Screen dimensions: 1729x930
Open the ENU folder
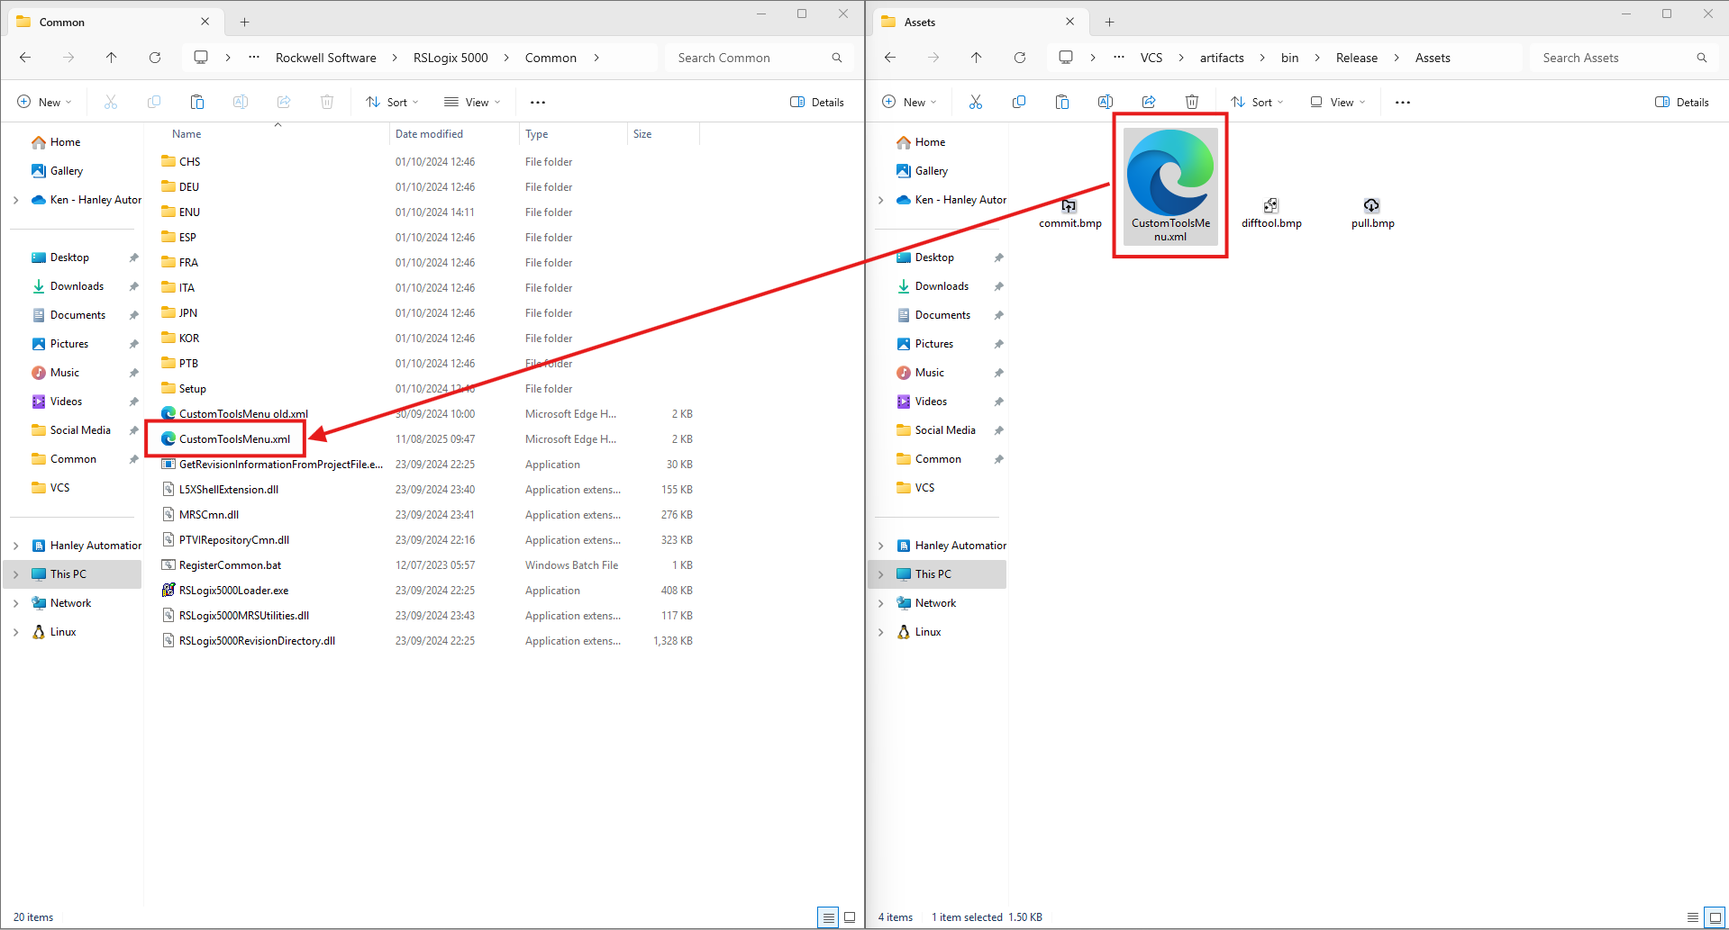tap(189, 212)
